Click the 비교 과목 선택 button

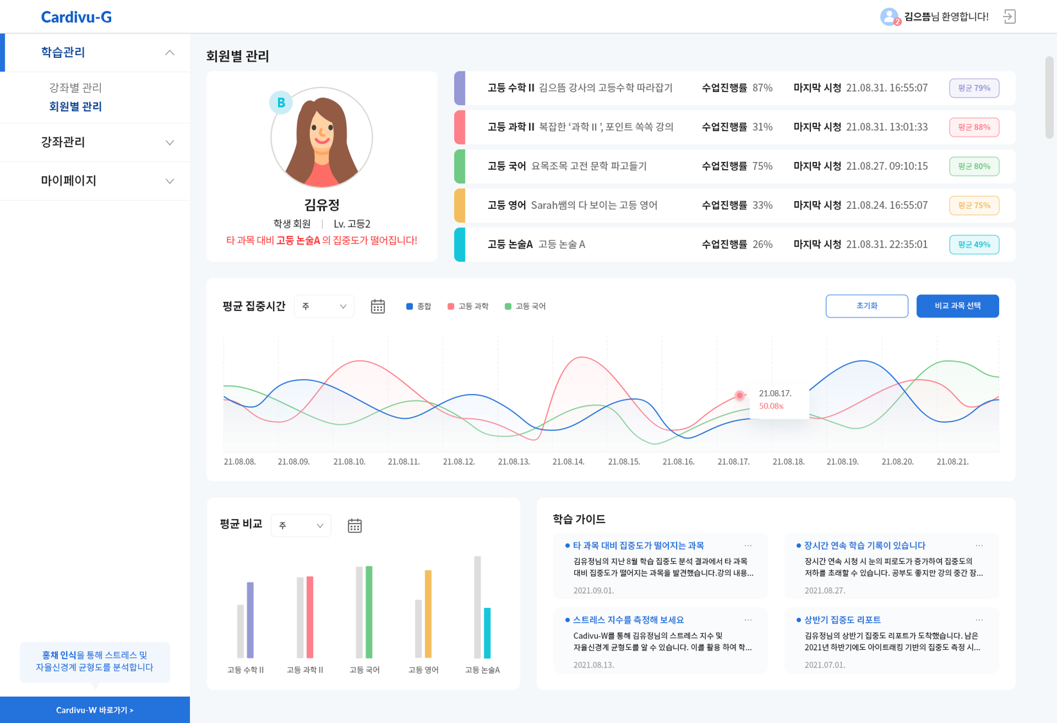[x=957, y=306]
